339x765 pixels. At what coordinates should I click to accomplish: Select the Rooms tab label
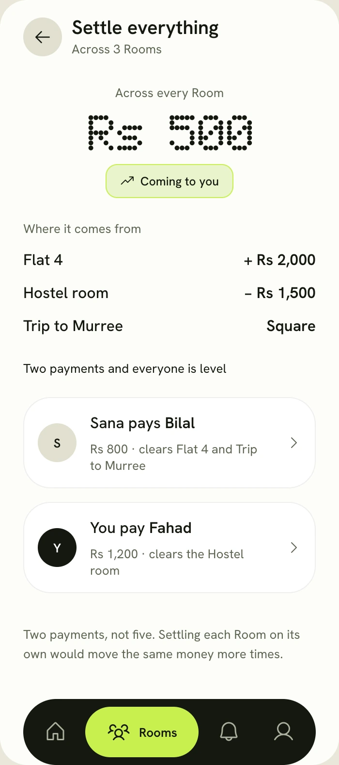pos(158,732)
